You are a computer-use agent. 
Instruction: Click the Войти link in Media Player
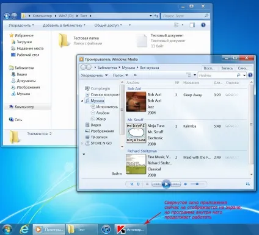click(x=117, y=174)
